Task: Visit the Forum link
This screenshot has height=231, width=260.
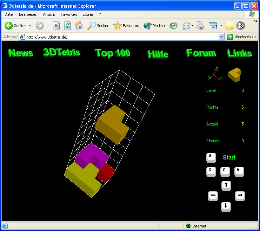Action: click(x=201, y=53)
